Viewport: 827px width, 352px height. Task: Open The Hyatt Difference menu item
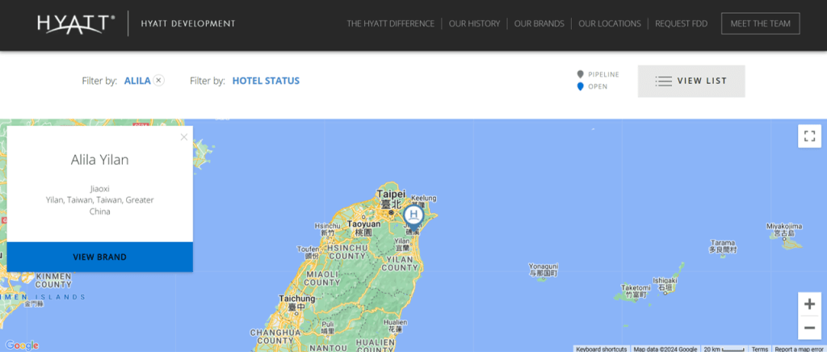[x=390, y=24]
